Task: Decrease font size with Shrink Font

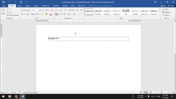Action: point(43,10)
